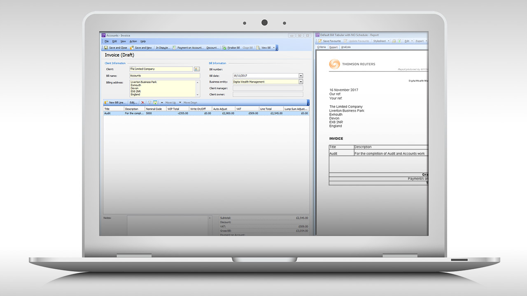Open the Action menu

[133, 42]
